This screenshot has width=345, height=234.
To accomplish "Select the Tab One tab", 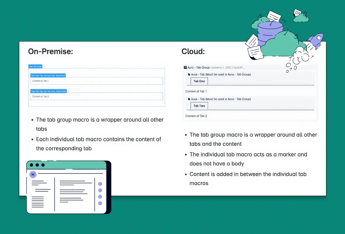I will coord(199,81).
